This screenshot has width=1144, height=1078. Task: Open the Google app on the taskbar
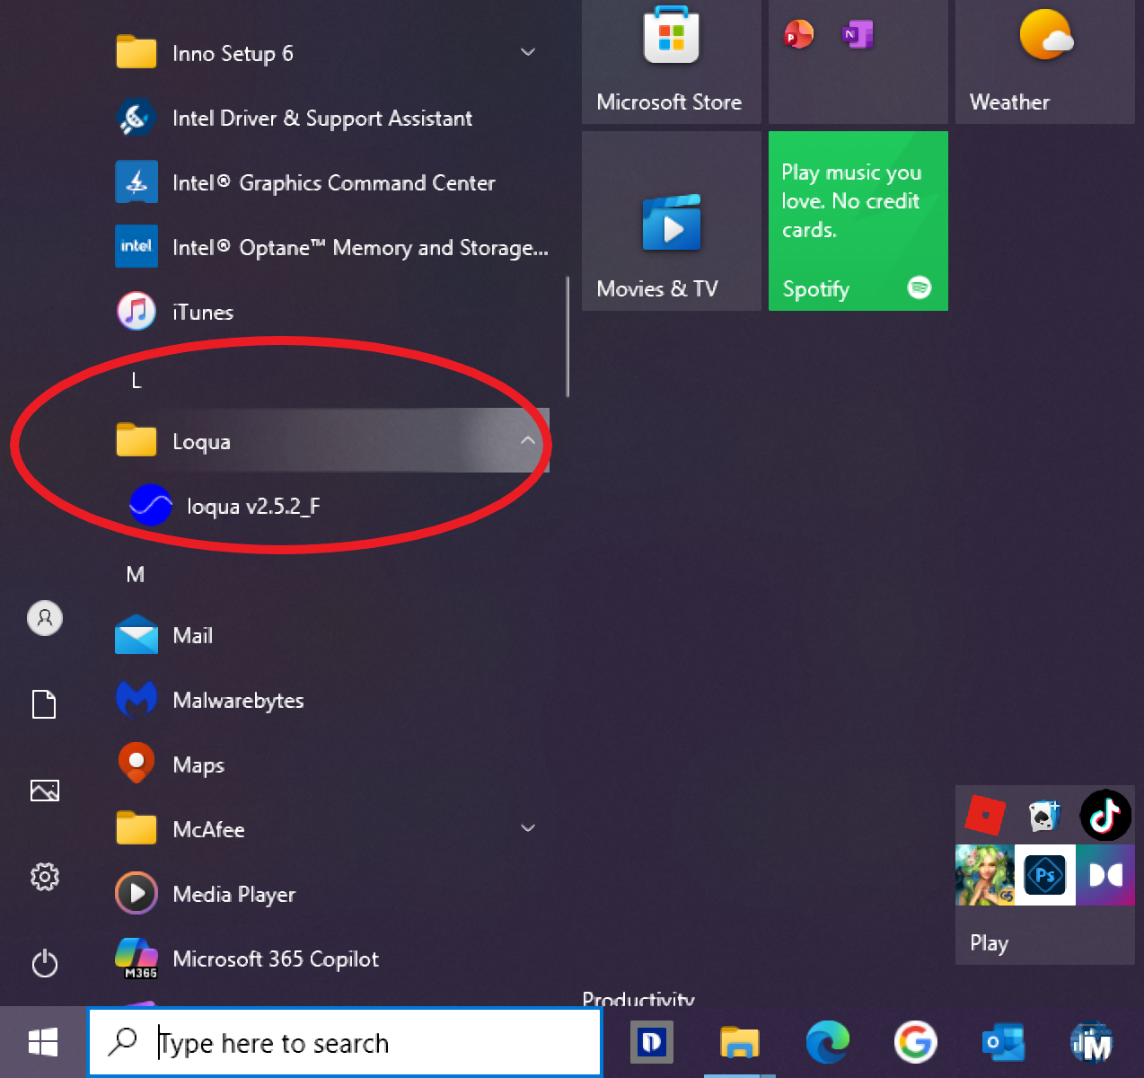click(x=915, y=1042)
